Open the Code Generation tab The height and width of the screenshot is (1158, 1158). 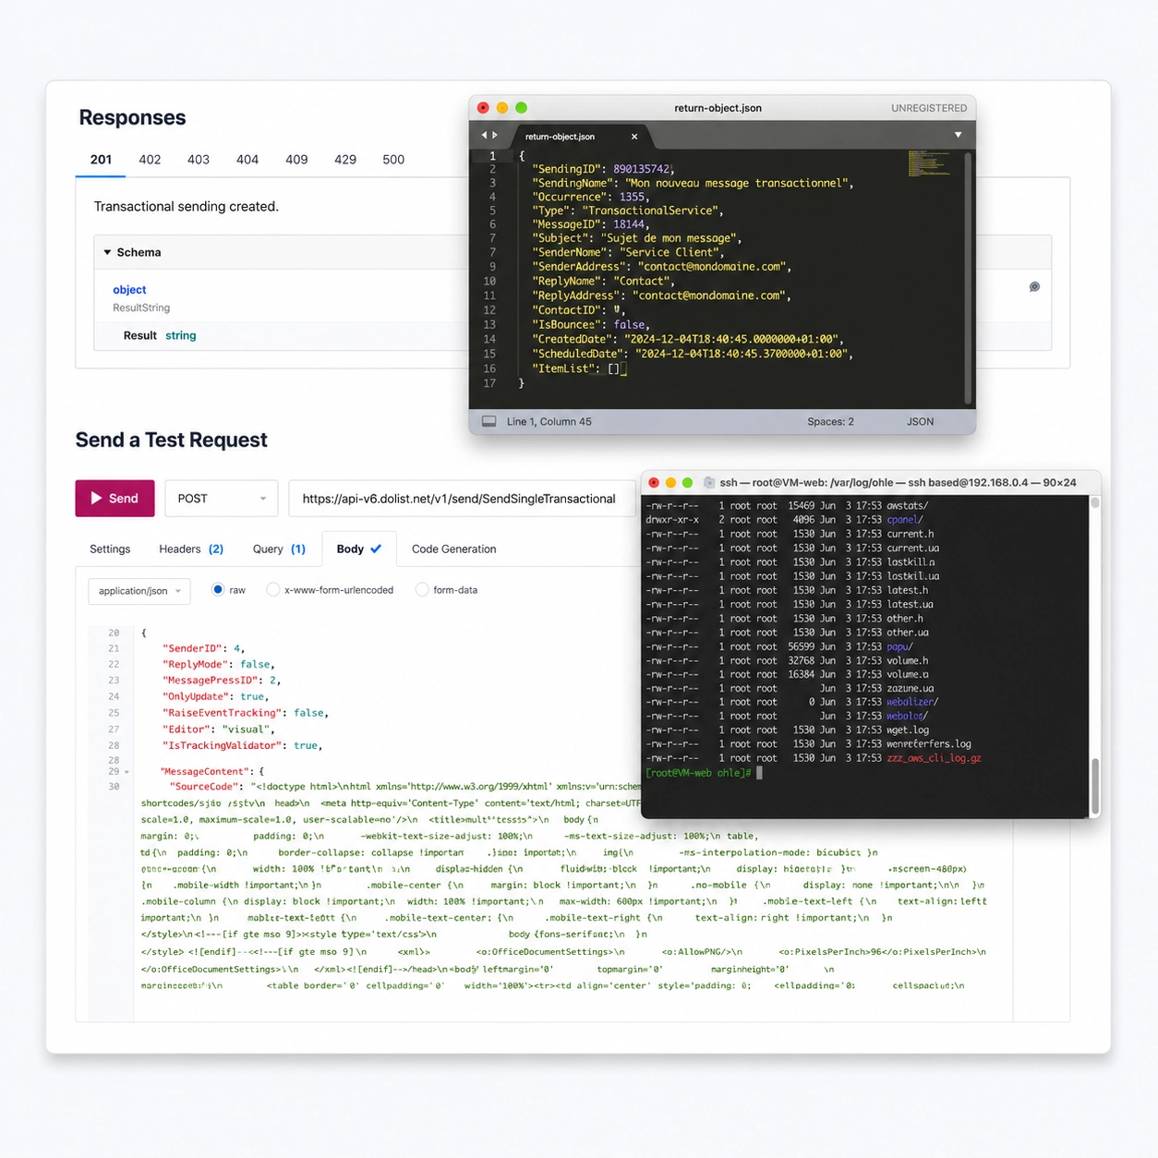[453, 549]
